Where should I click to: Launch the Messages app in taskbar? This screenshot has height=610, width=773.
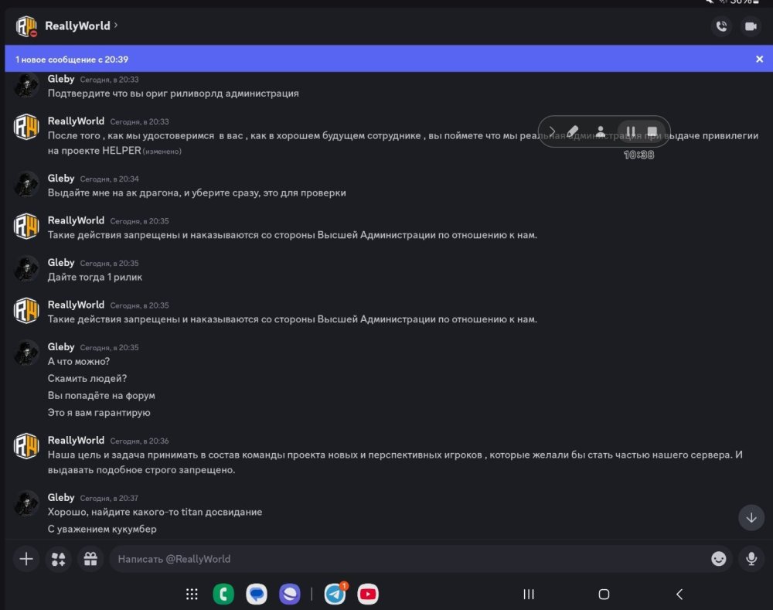point(257,595)
